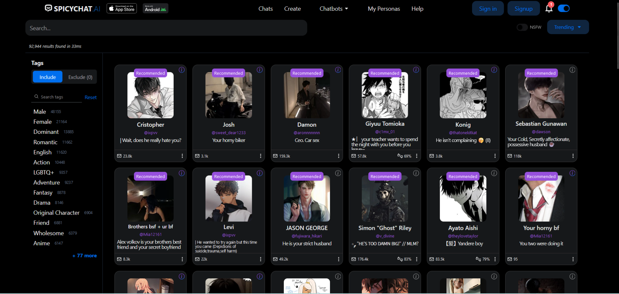
Task: Click the Android download badge
Action: pyautogui.click(x=155, y=8)
